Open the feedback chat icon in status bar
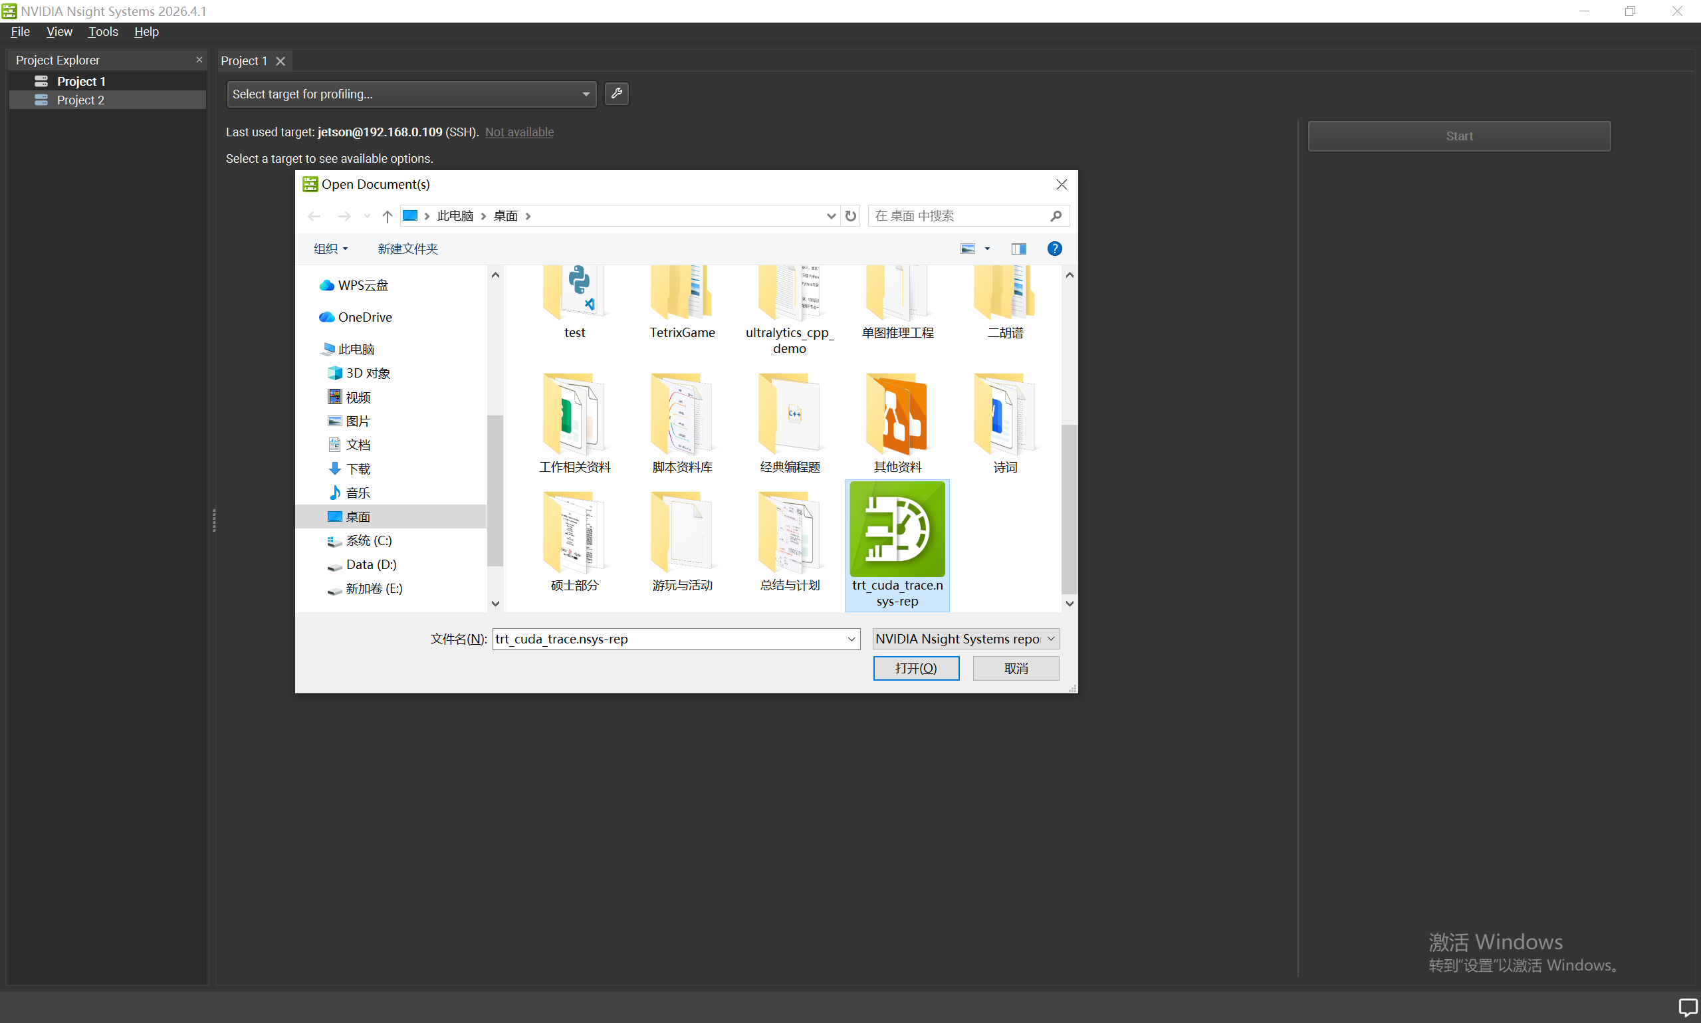This screenshot has width=1701, height=1023. [1687, 1006]
